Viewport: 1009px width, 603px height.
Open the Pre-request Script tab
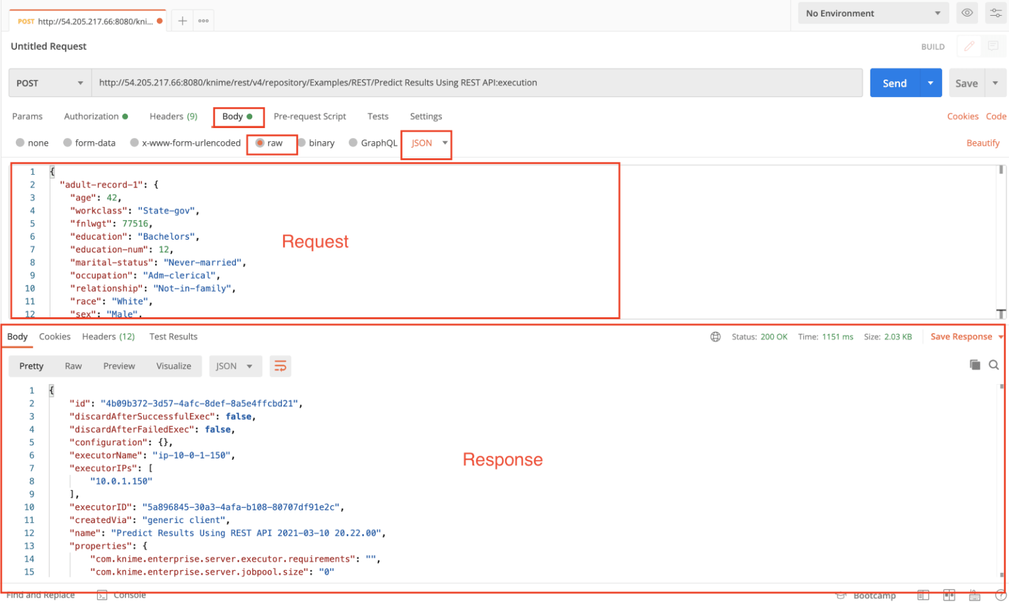pyautogui.click(x=309, y=116)
